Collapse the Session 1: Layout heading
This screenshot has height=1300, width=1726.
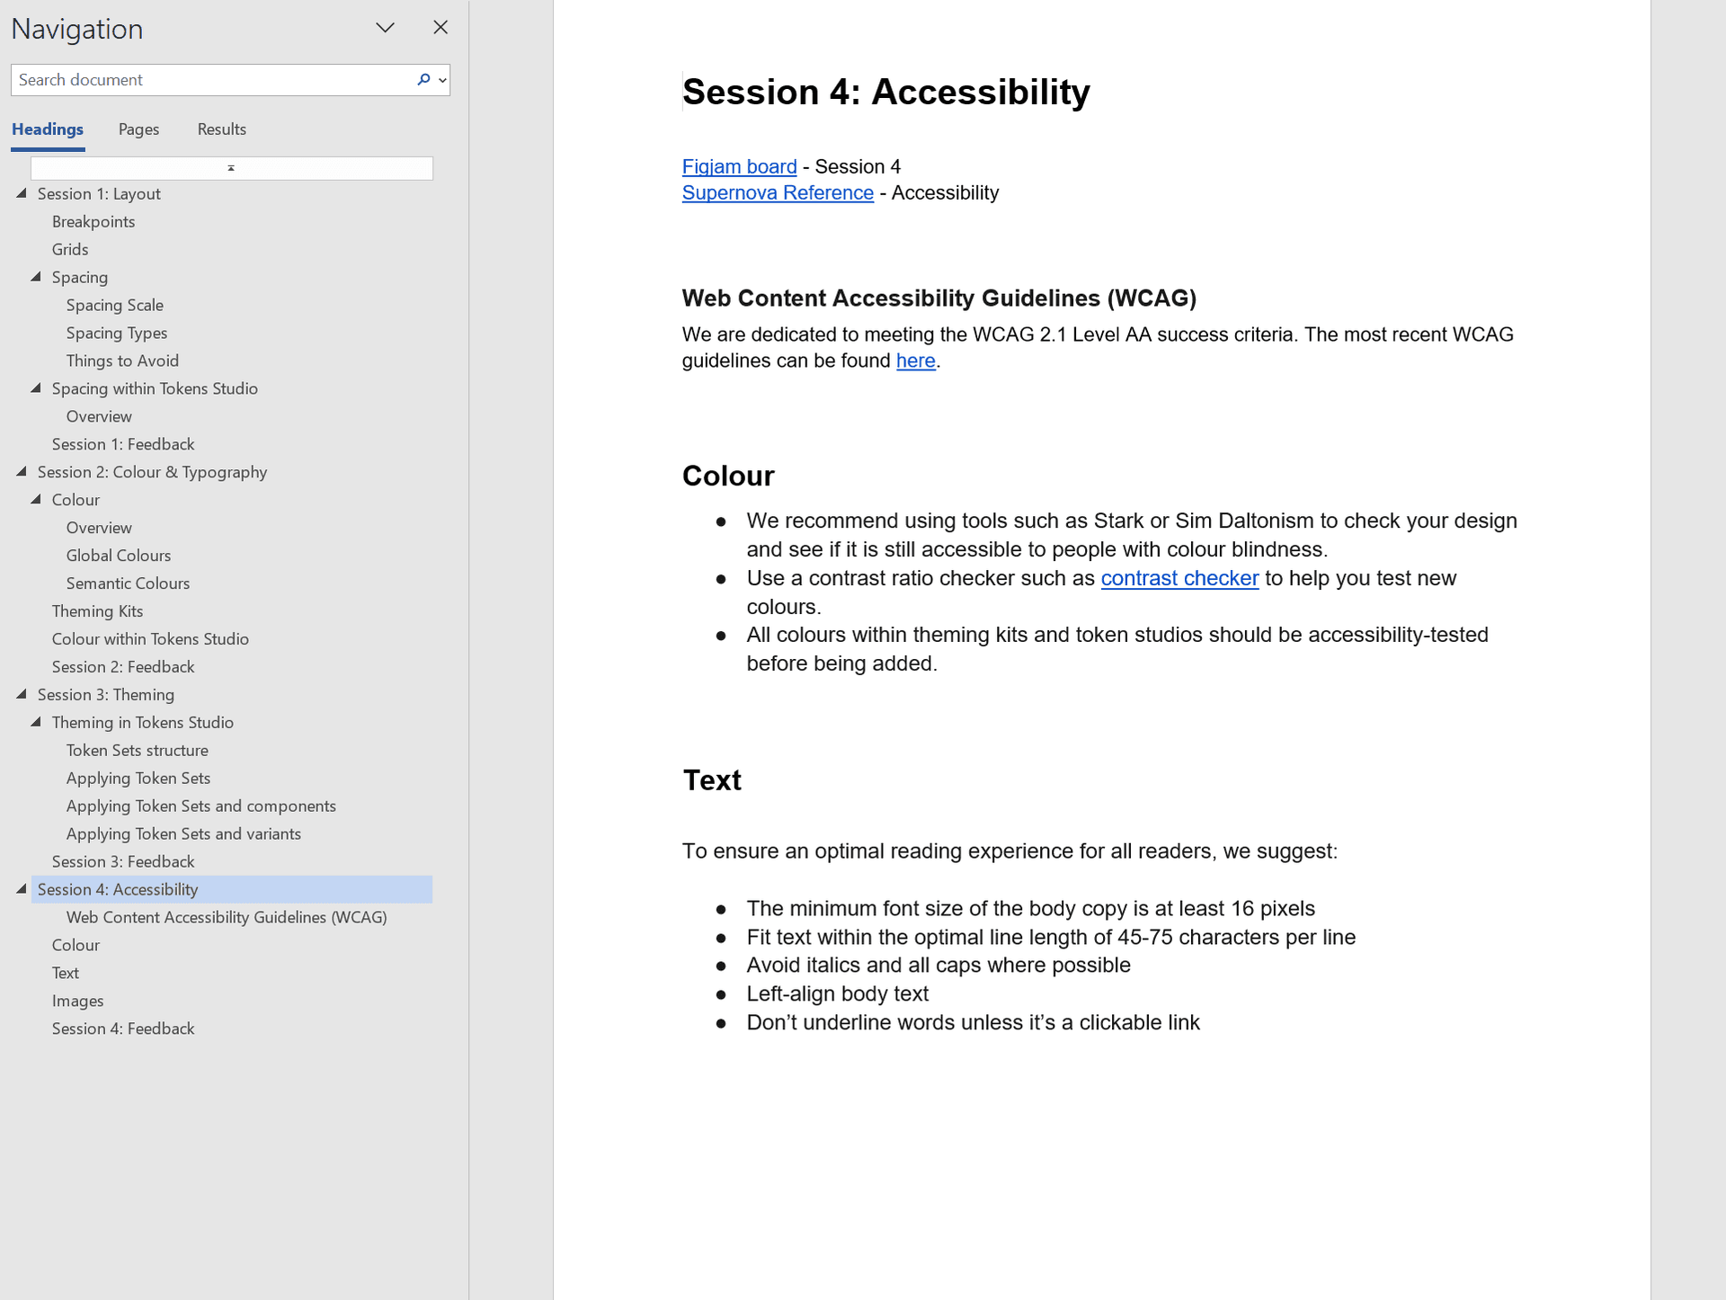click(x=22, y=193)
